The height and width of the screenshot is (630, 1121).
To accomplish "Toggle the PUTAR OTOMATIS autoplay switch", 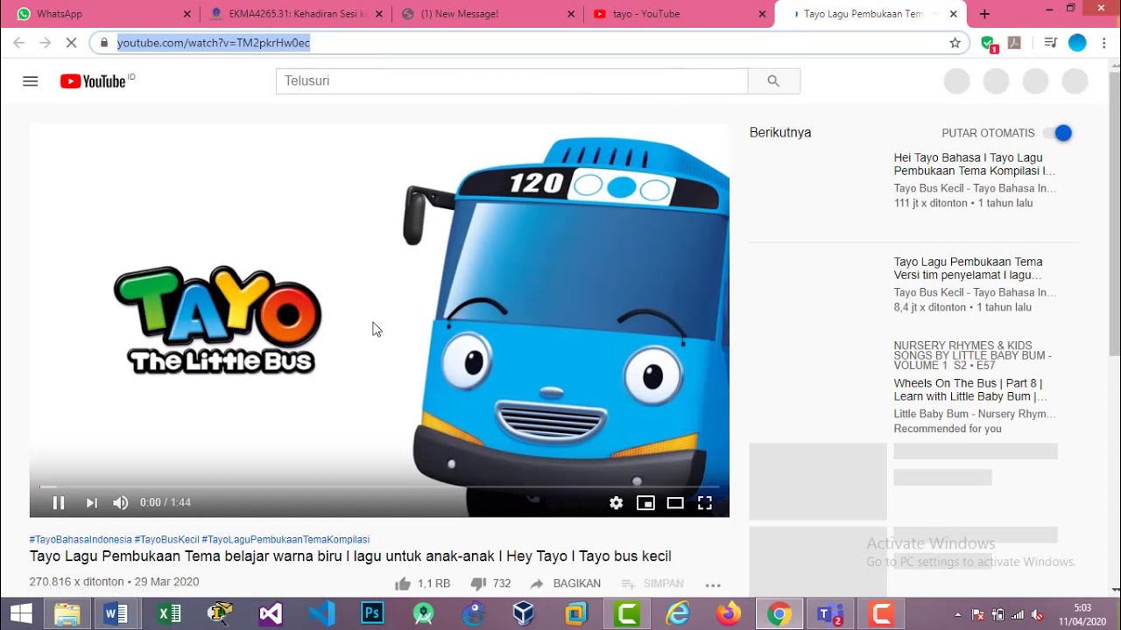I will (x=1057, y=133).
